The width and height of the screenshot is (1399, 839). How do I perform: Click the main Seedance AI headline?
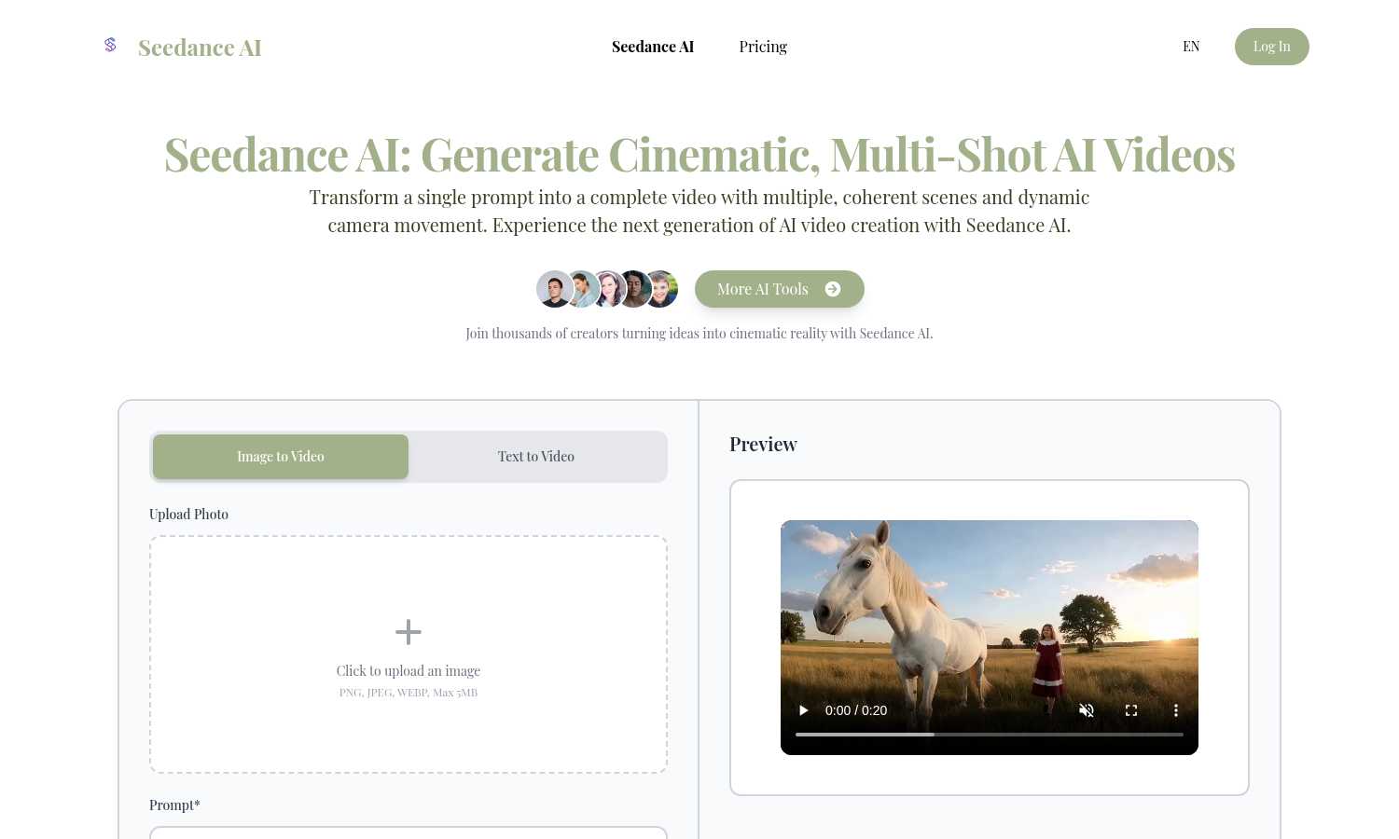[x=699, y=155]
